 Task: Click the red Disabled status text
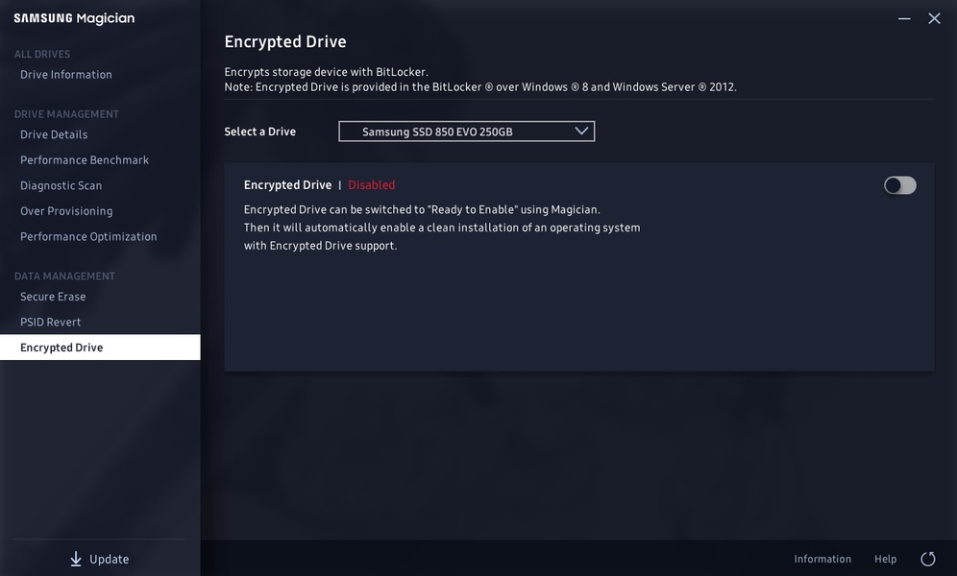pos(372,185)
